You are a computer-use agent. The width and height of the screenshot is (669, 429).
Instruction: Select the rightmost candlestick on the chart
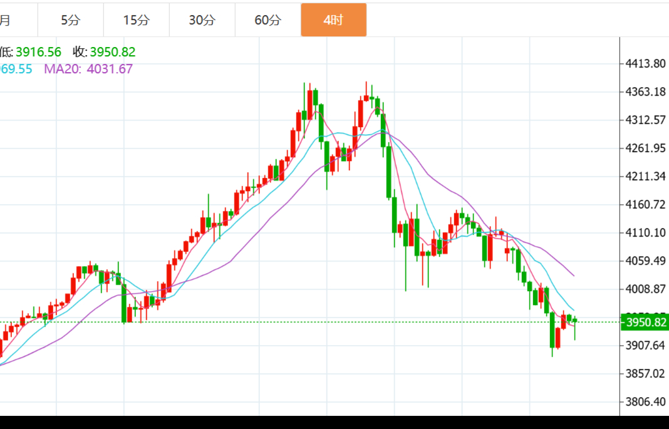(x=574, y=321)
